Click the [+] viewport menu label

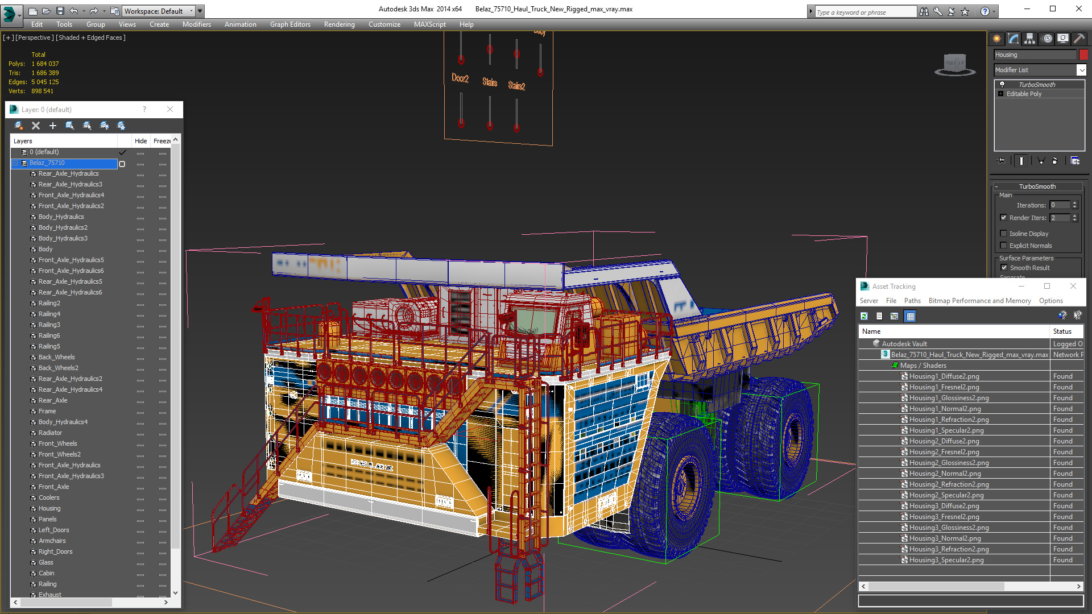point(8,38)
